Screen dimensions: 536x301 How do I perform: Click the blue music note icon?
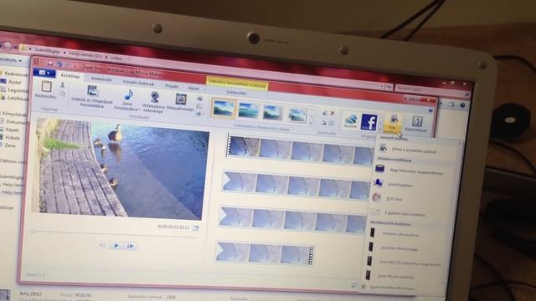(x=128, y=94)
